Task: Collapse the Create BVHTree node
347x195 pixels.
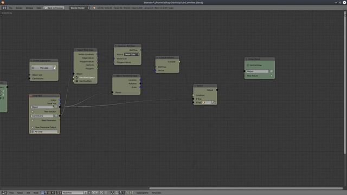Action: click(115, 45)
